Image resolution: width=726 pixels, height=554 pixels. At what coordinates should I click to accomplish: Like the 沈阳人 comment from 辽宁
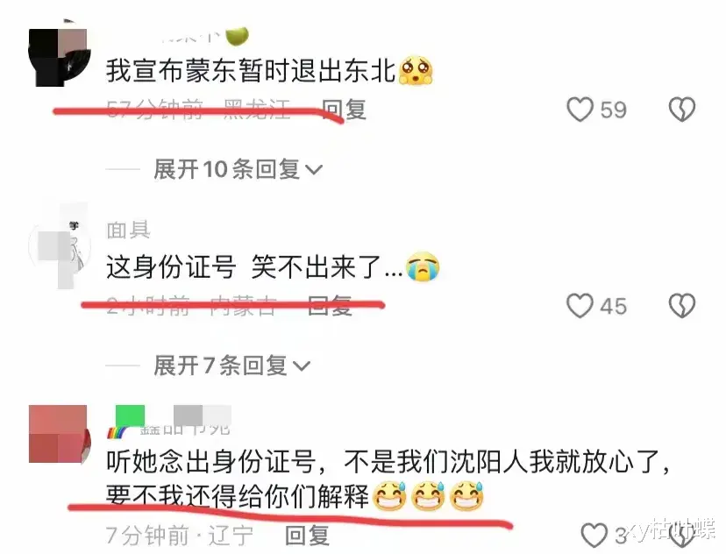pos(594,536)
